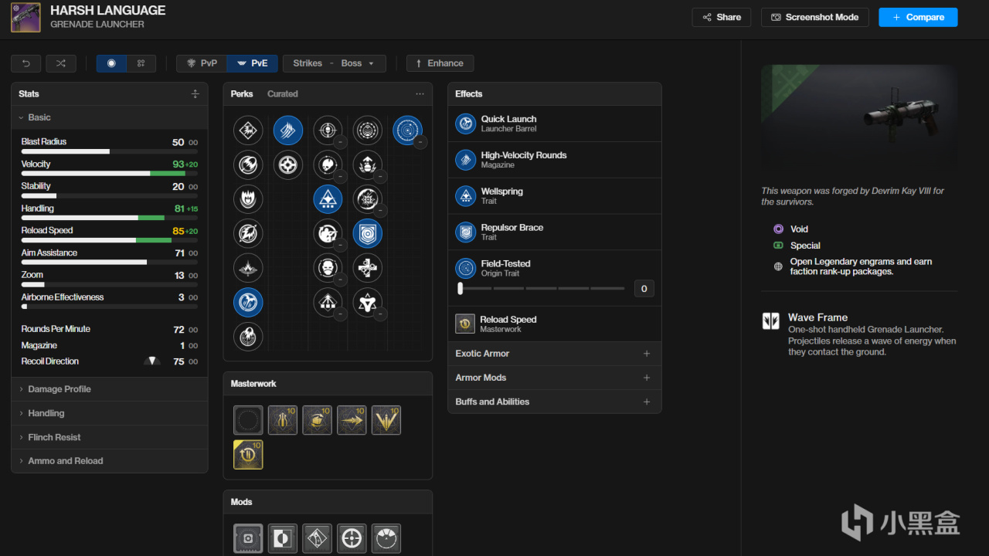Image resolution: width=989 pixels, height=556 pixels.
Task: Click the Harsh Language weapon thumbnail icon
Action: tap(25, 17)
